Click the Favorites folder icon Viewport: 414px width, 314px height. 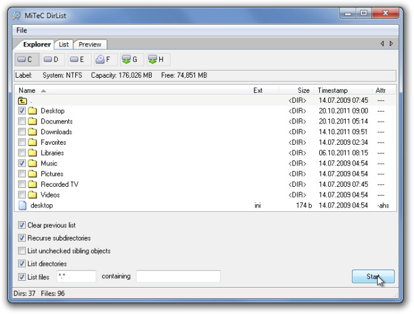click(x=33, y=142)
